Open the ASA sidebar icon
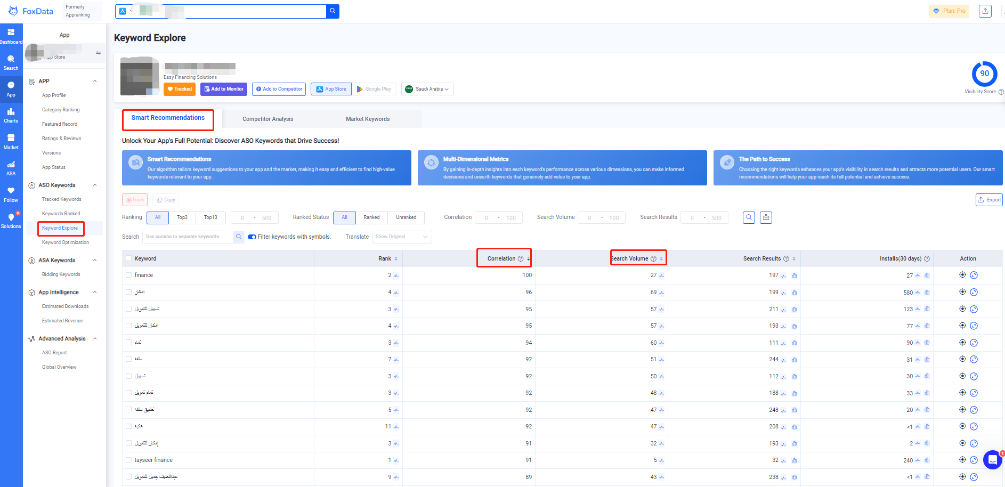The image size is (1005, 487). [x=11, y=168]
